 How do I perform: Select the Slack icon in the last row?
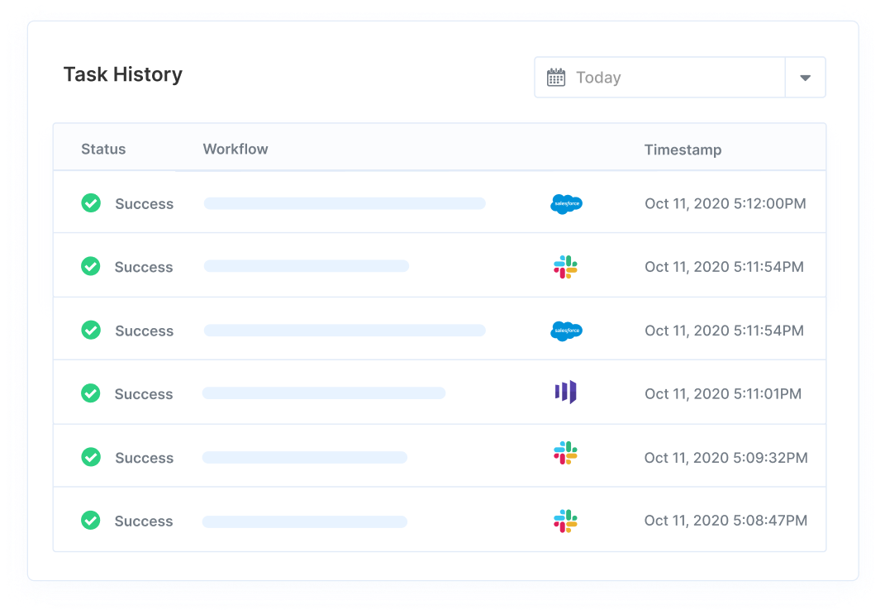click(566, 520)
